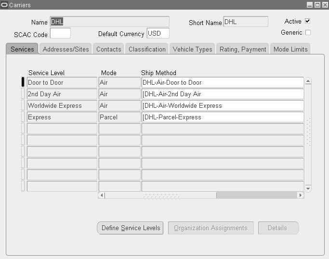This screenshot has height=259, width=329.
Task: Click the Oracle window menu icon beside Carriers
Action: tap(4, 5)
